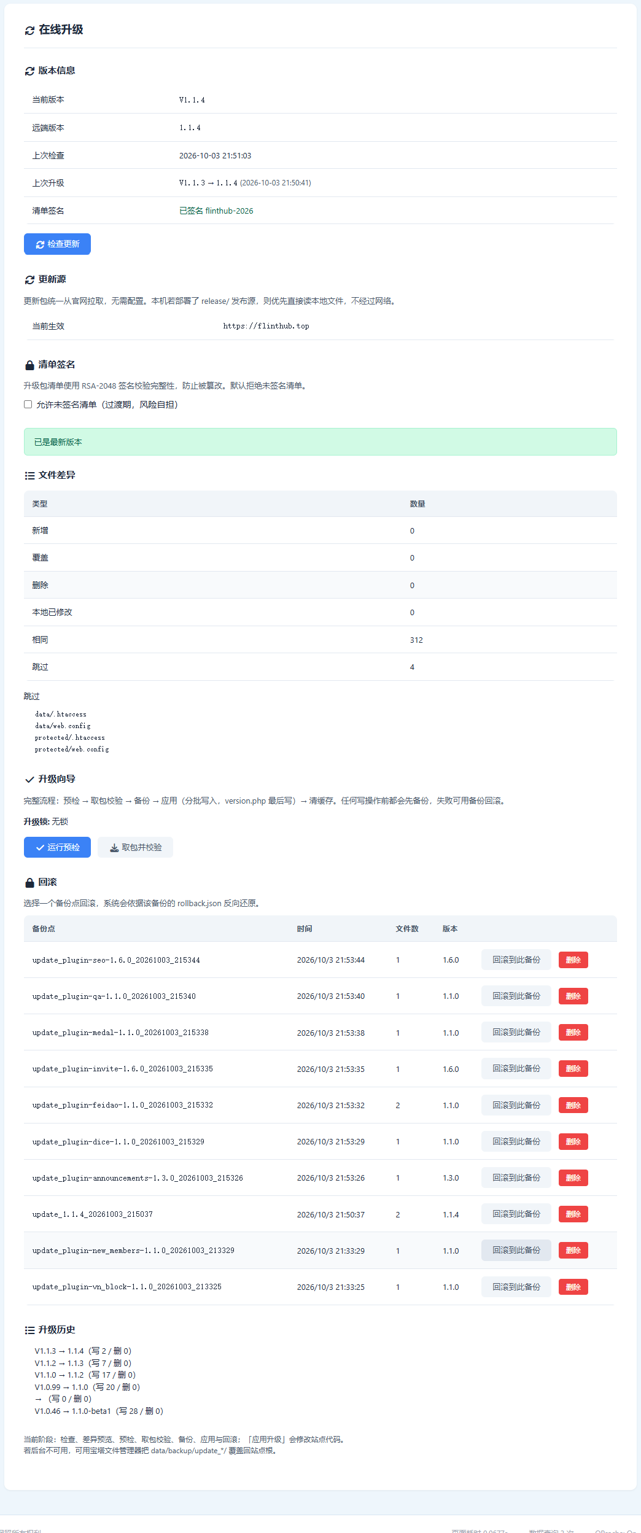Image resolution: width=641 pixels, height=1533 pixels.
Task: Click skipped file protected/web.config
Action: click(x=72, y=749)
